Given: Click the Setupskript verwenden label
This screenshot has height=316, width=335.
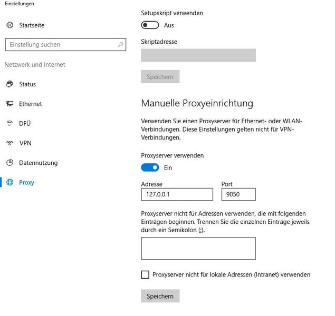Looking at the screenshot, I should [x=172, y=13].
